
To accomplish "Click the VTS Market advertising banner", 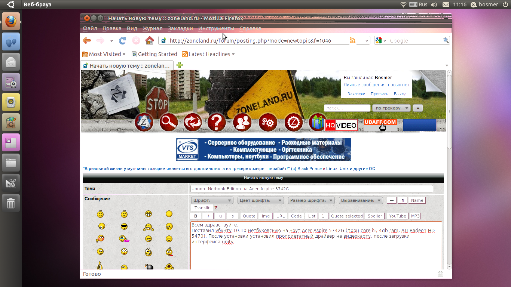I will [264, 149].
